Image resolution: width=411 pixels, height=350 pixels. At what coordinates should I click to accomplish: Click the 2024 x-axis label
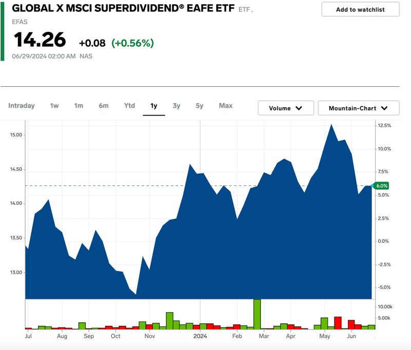(x=200, y=336)
